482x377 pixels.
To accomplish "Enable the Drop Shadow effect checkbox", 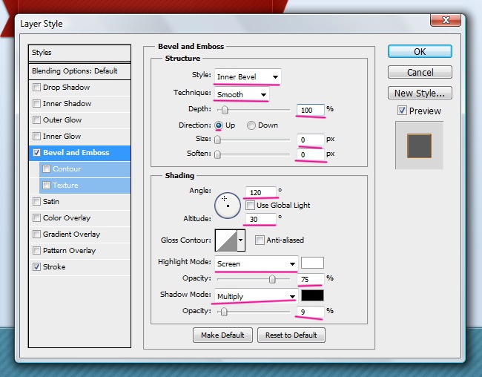I will click(37, 88).
